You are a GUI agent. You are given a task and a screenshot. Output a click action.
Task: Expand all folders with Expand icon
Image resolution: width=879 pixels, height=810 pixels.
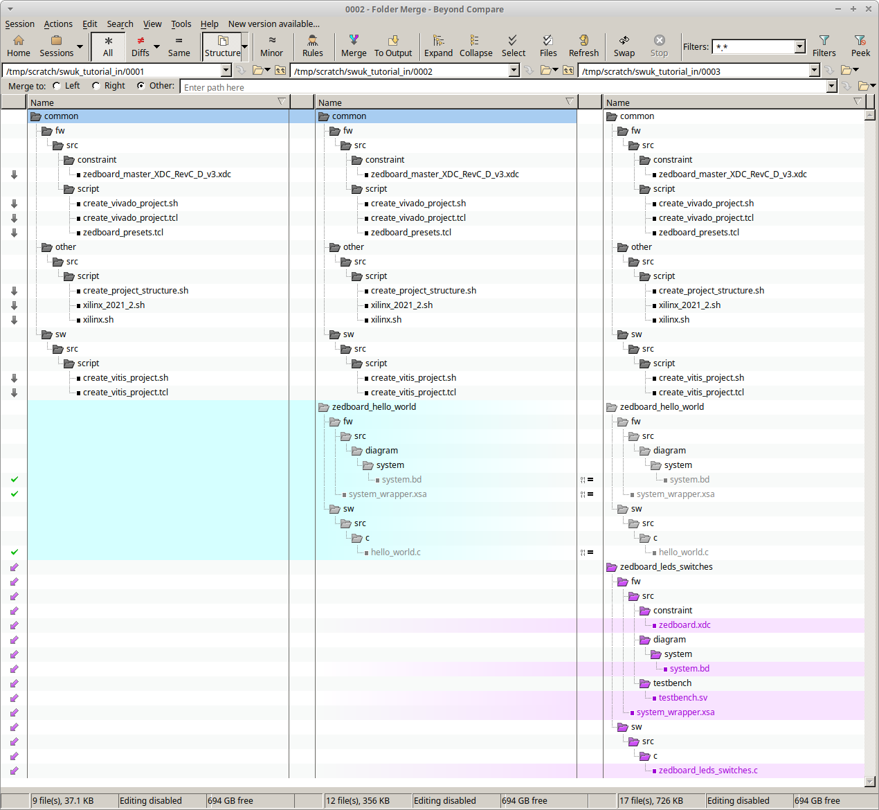click(438, 46)
